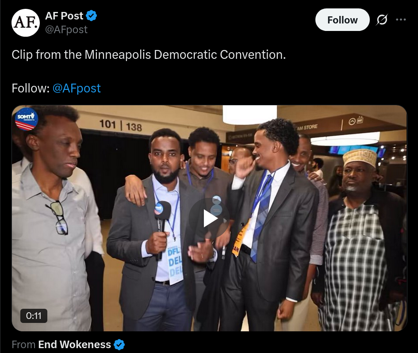Open the video thumbnail of the interview

pos(209,219)
